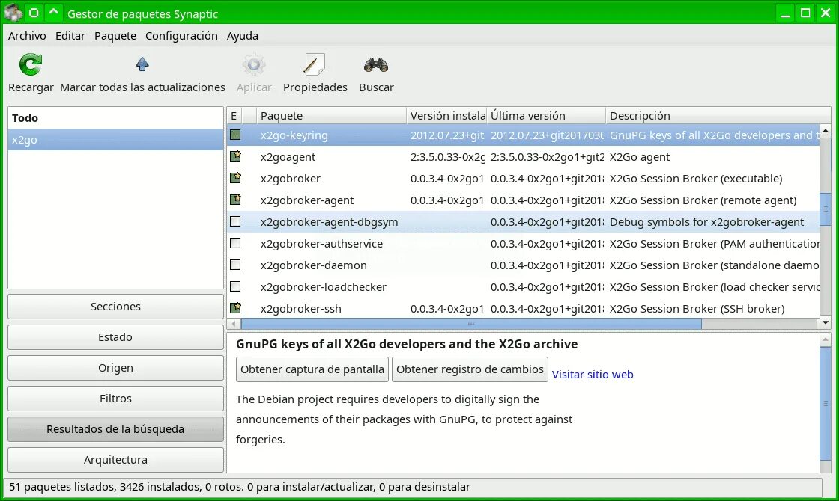Click the Arquitectura button
The height and width of the screenshot is (501, 839).
click(x=115, y=460)
